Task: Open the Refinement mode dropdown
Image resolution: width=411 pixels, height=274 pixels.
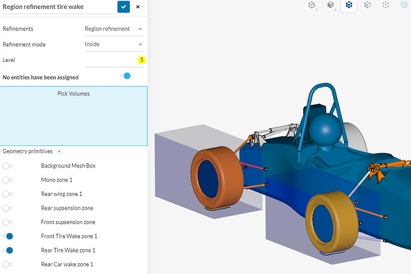Action: click(114, 44)
